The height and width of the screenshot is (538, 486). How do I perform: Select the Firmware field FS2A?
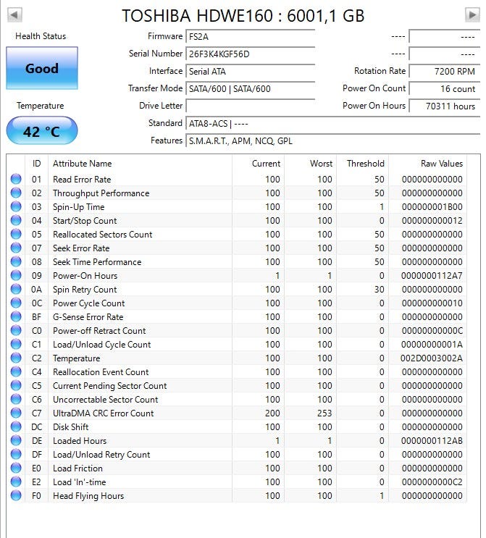coord(250,36)
